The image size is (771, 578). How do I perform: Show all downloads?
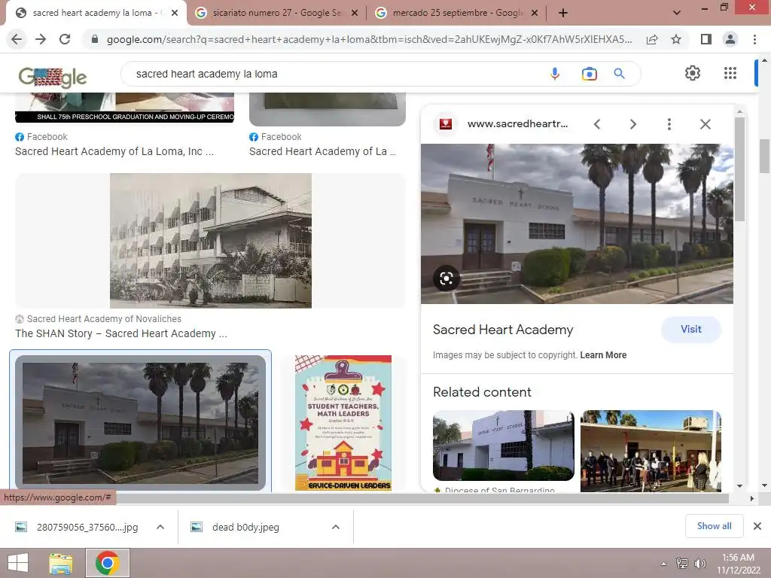(714, 526)
